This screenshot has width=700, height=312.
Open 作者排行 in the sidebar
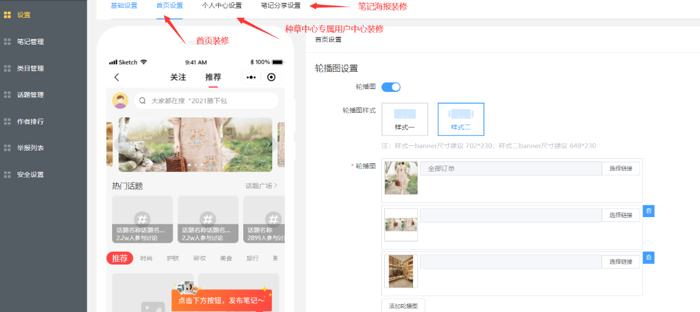point(30,122)
